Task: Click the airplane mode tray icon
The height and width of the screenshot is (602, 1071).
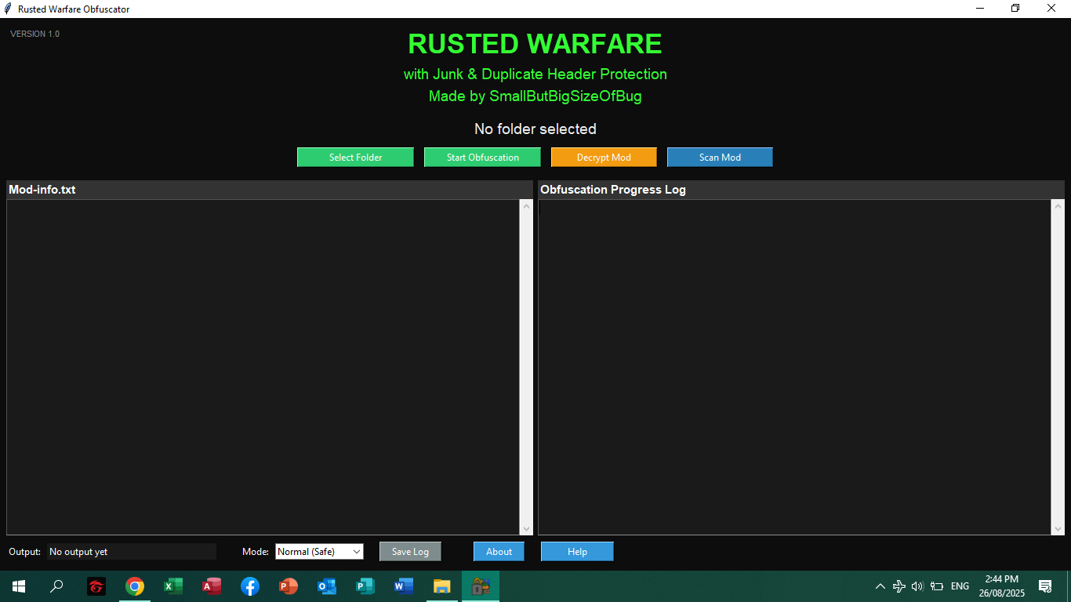Action: [x=899, y=586]
